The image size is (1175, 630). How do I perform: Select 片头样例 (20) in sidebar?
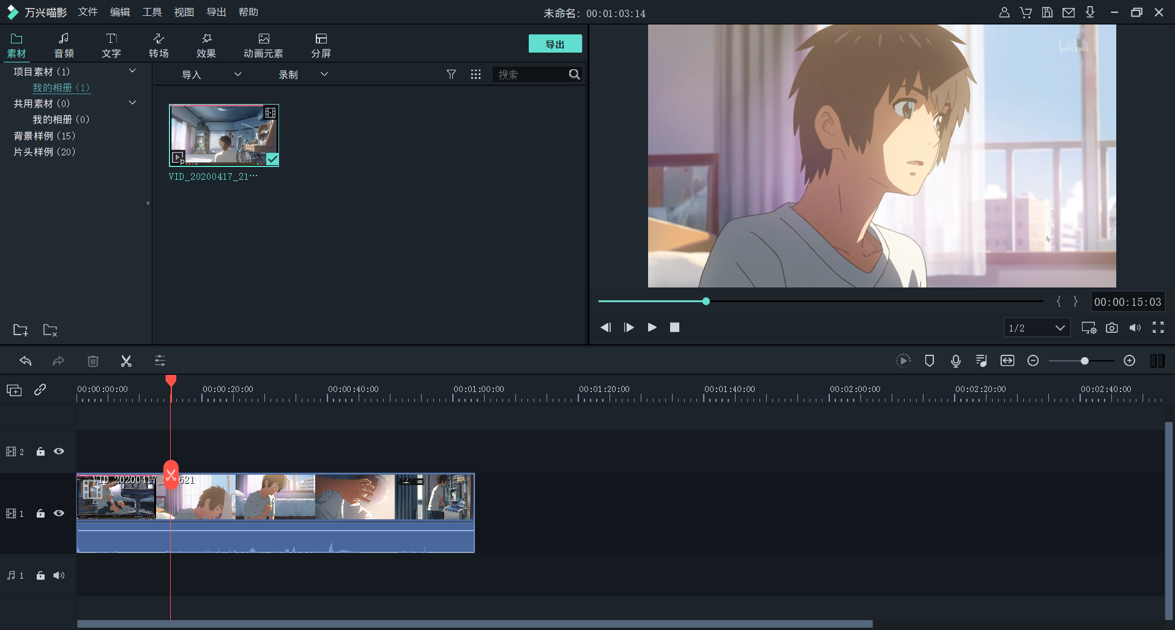click(x=45, y=152)
